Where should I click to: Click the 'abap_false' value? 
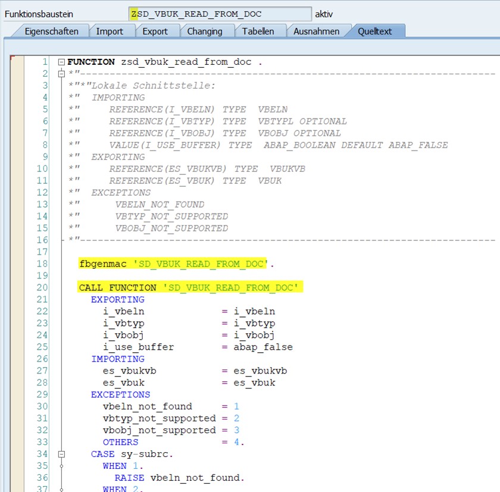[x=263, y=347]
